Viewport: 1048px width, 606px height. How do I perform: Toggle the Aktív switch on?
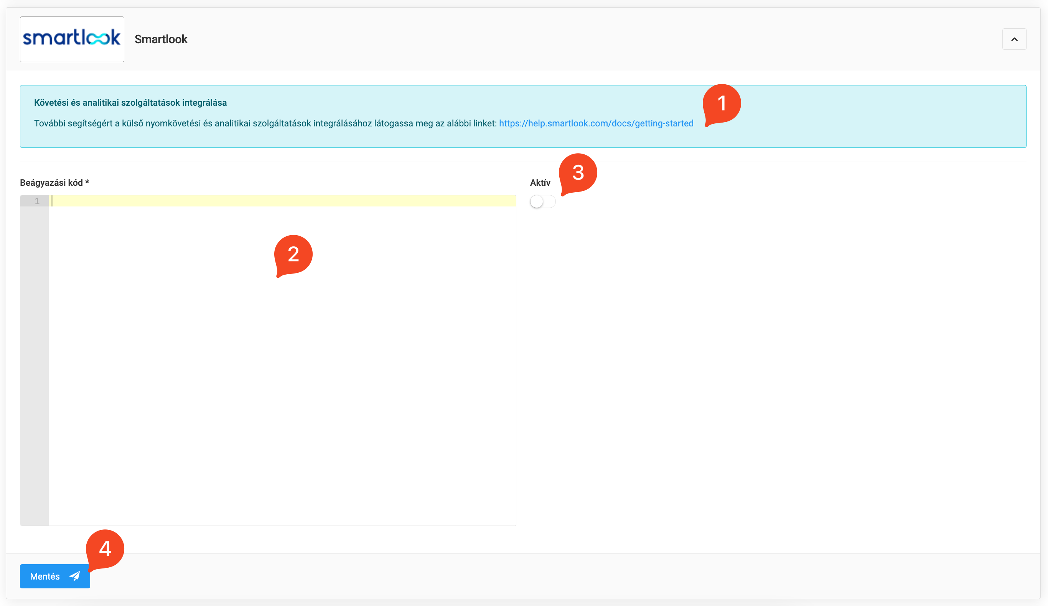click(543, 202)
